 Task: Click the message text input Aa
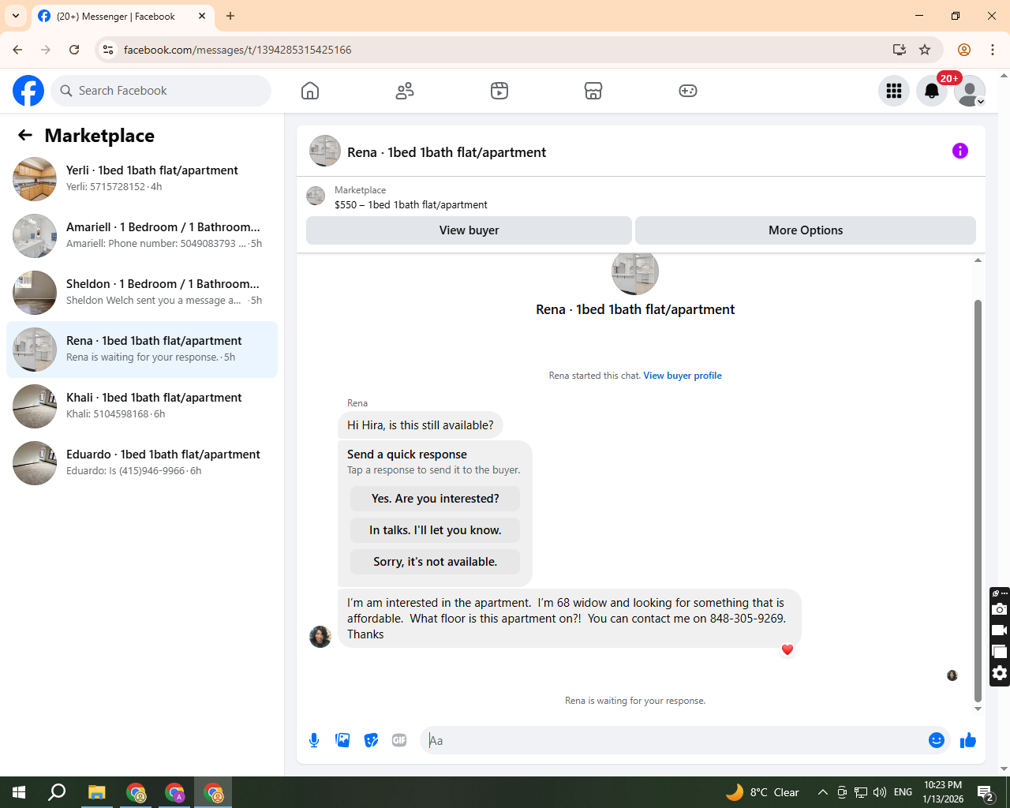click(x=674, y=740)
